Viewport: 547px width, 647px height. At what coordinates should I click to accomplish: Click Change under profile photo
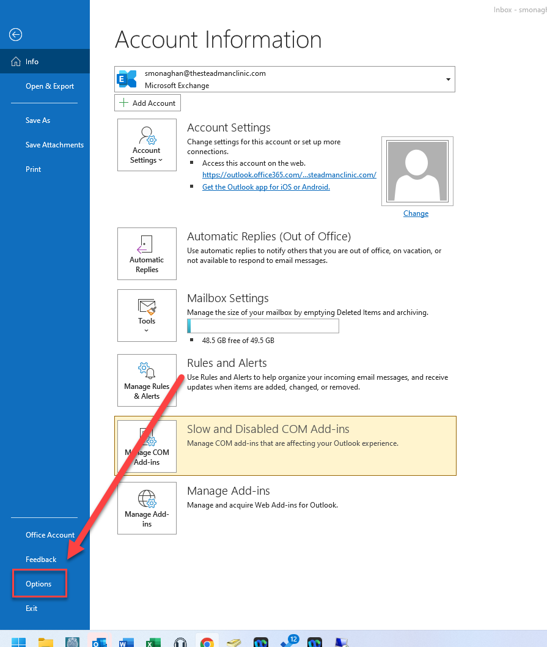pos(416,213)
